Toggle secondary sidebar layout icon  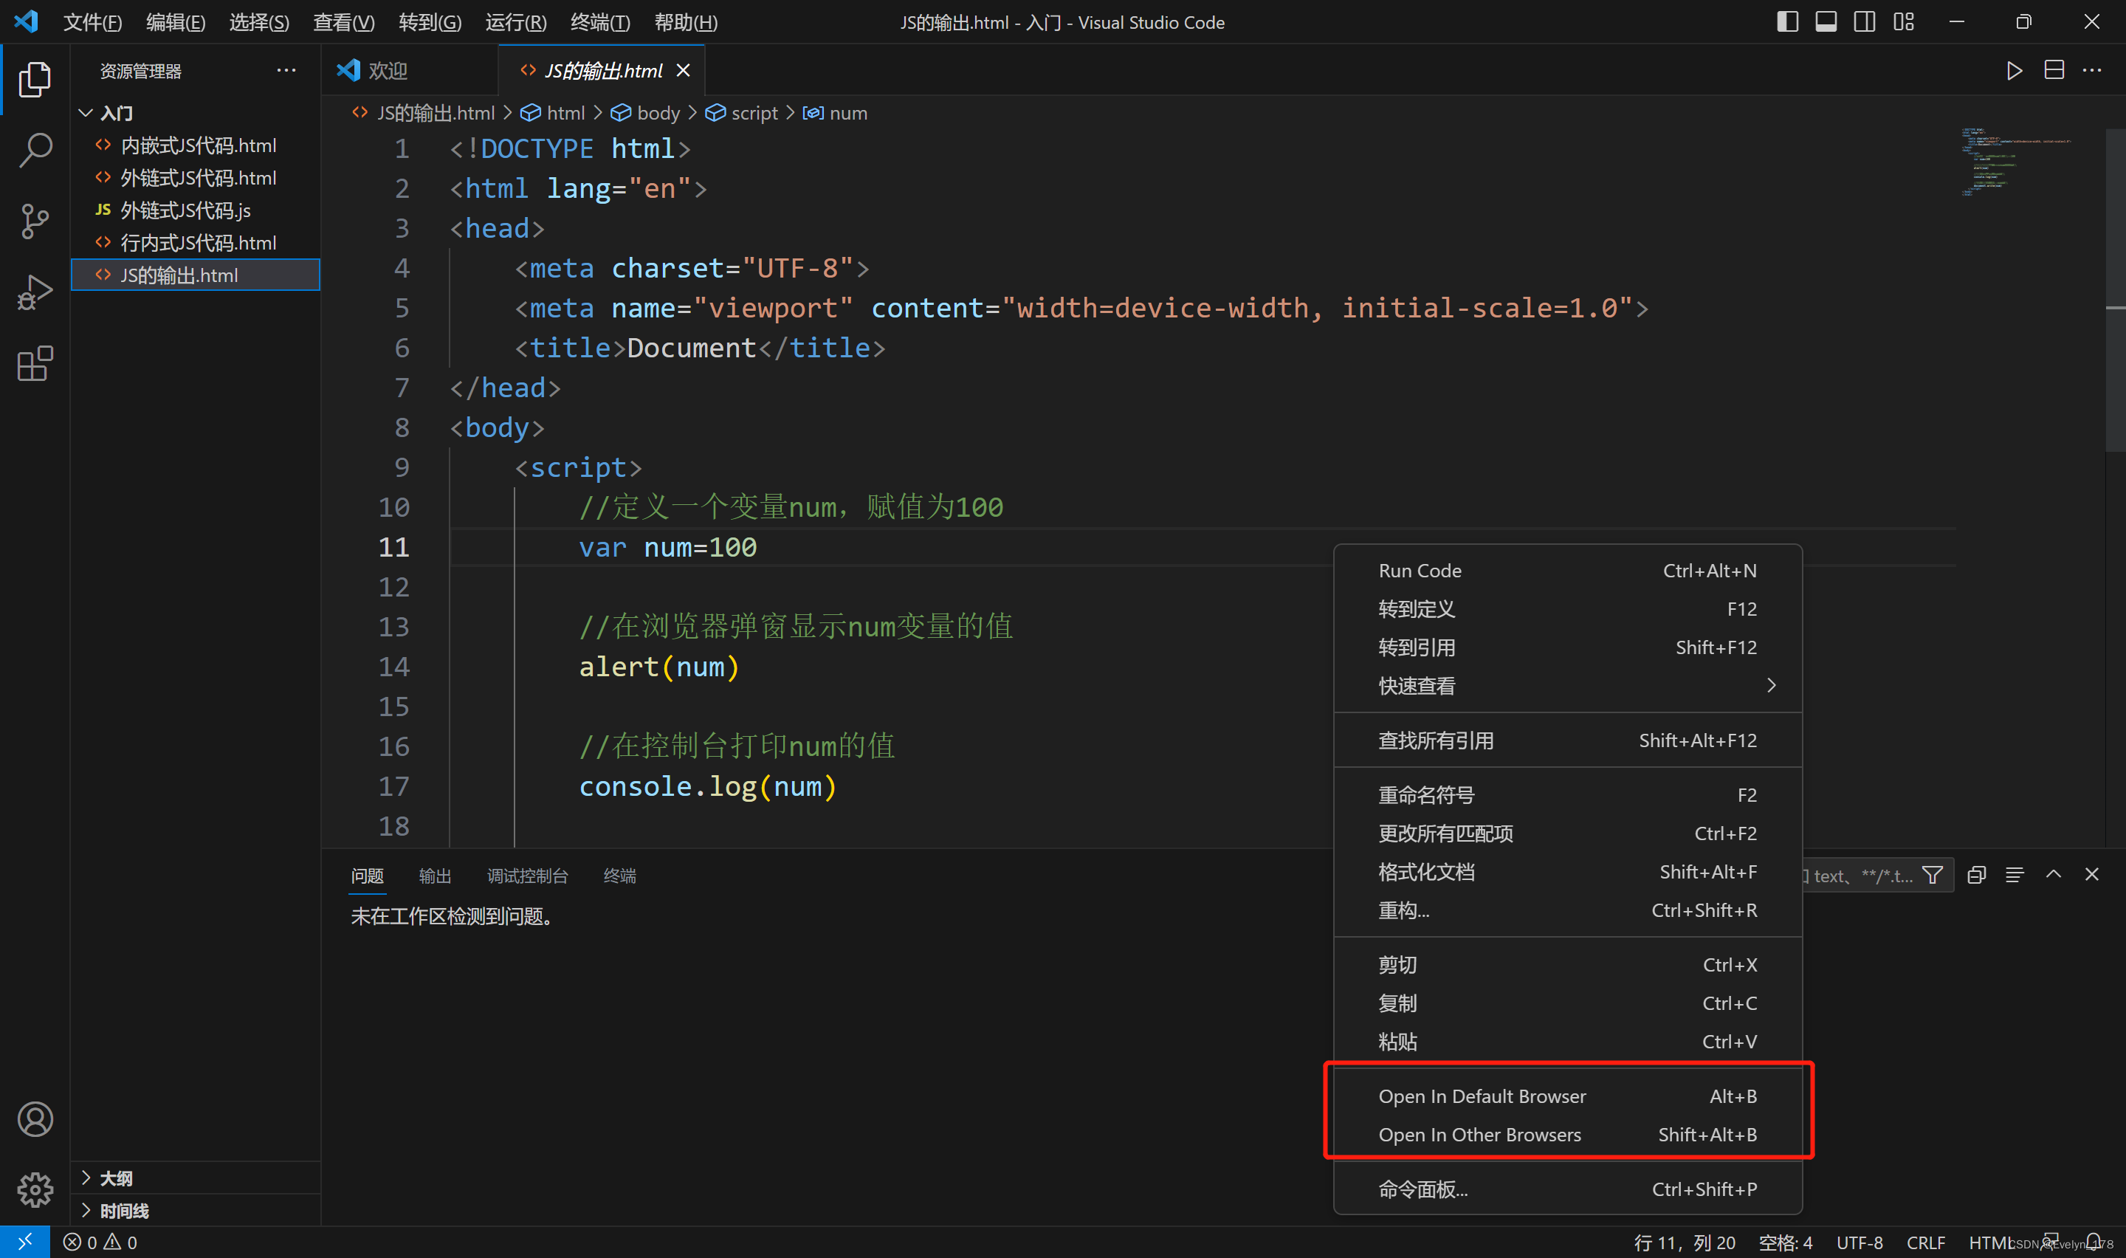[1864, 22]
